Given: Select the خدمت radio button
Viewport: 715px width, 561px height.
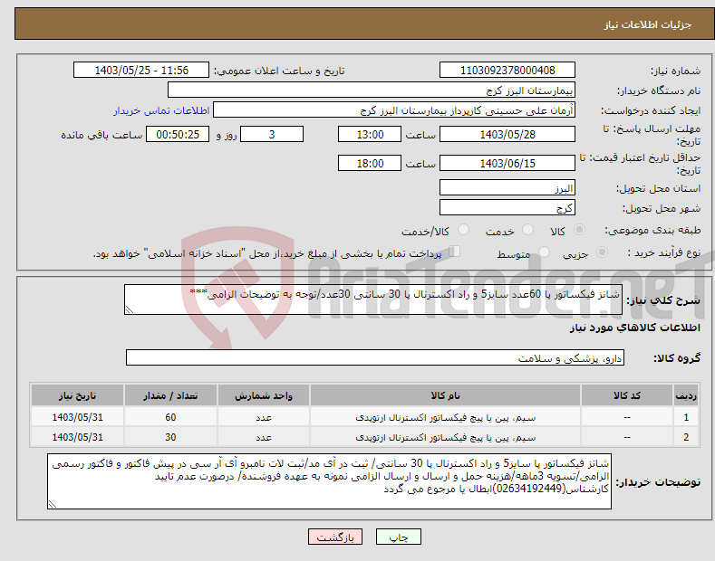Looking at the screenshot, I should (x=527, y=230).
